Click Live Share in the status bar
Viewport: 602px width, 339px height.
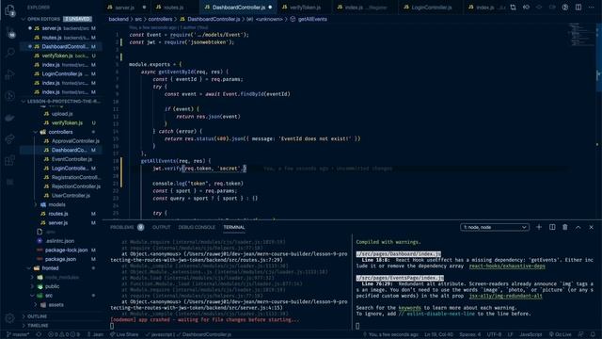point(124,334)
